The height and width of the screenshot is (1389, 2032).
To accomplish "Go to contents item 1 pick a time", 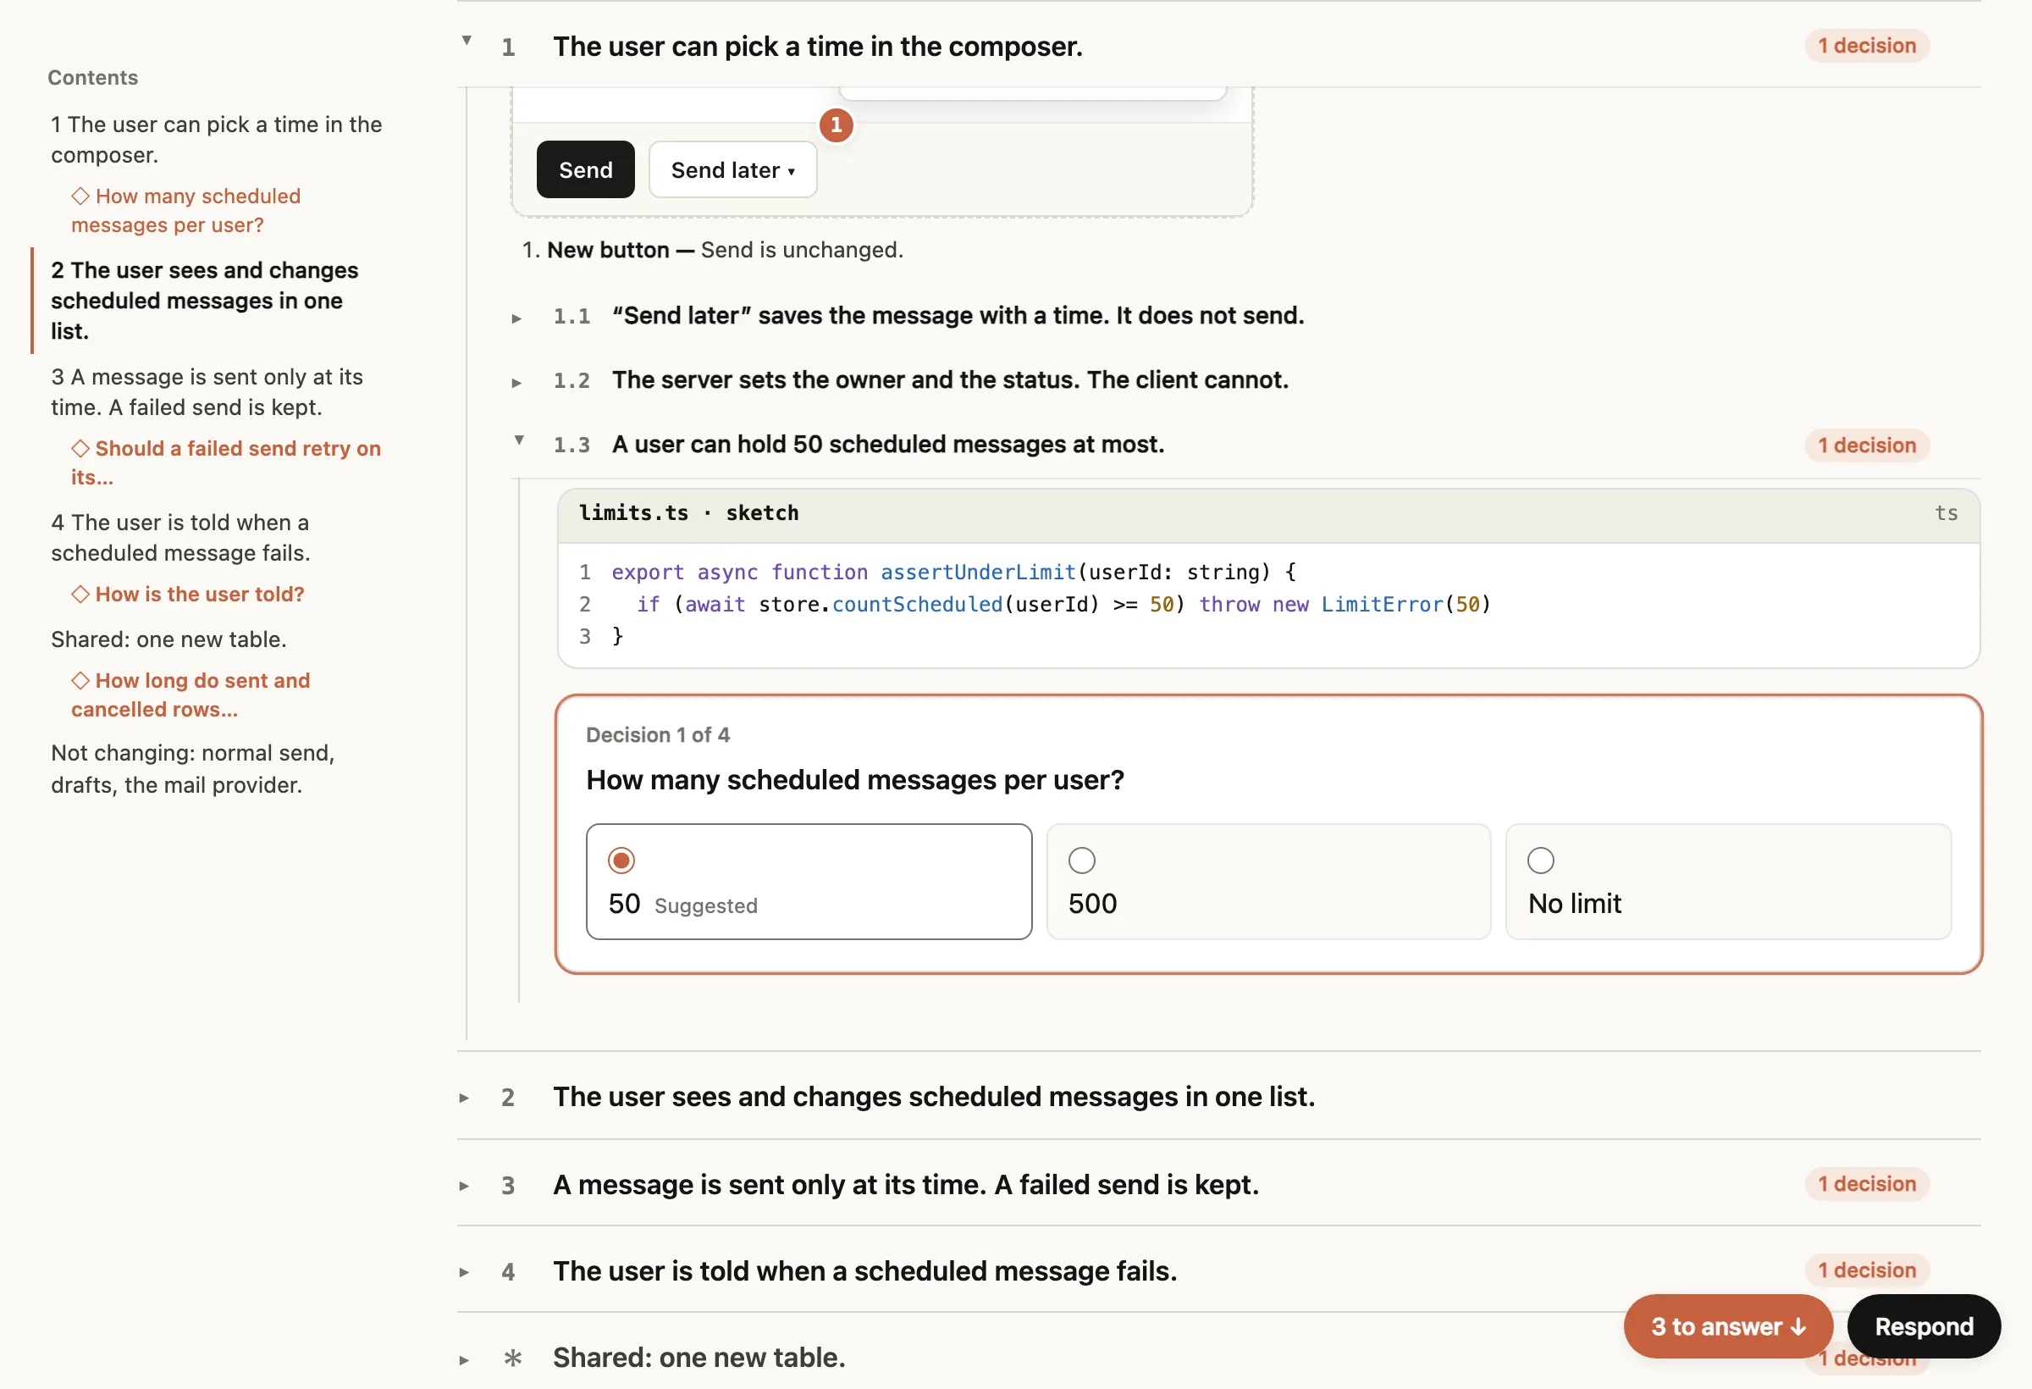I will (x=216, y=140).
